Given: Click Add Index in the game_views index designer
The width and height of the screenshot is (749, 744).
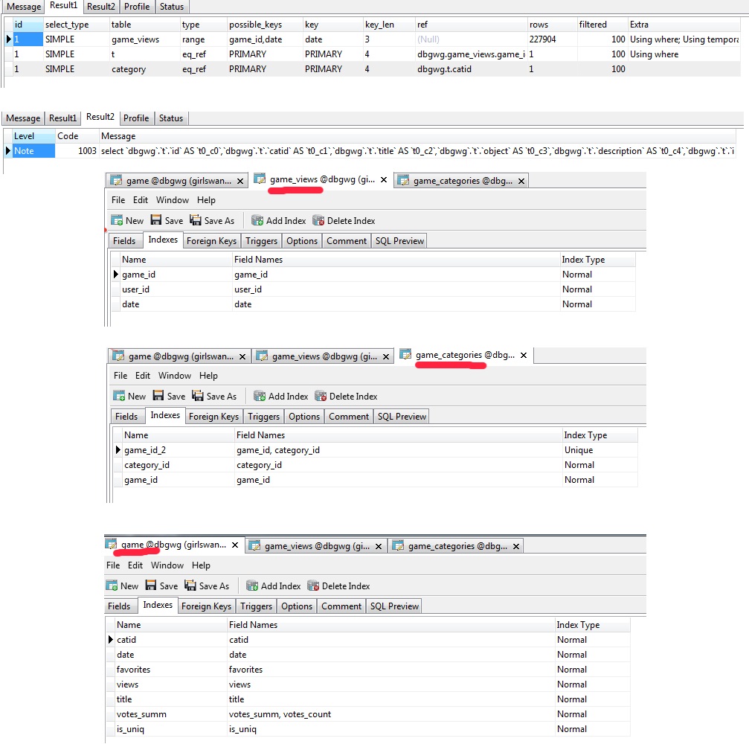Looking at the screenshot, I should point(279,221).
